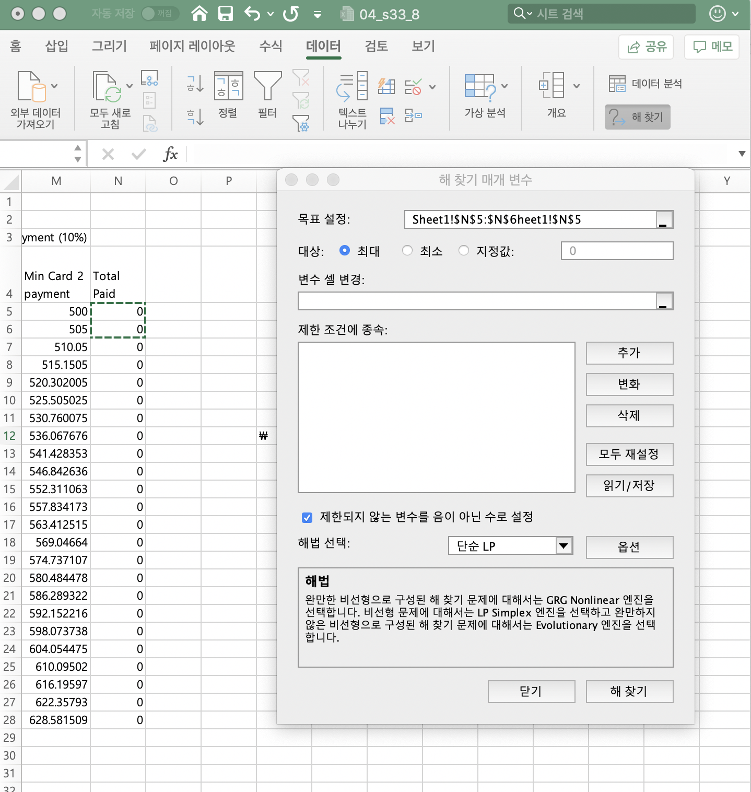Click the sort ascending icon

pyautogui.click(x=195, y=84)
